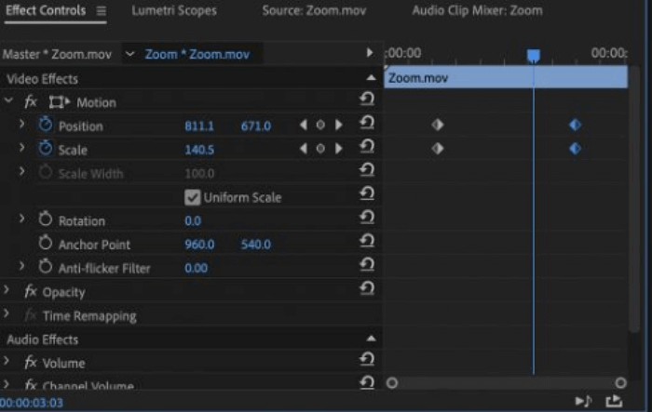
Task: Add or remove Scale keyframe
Action: click(320, 149)
